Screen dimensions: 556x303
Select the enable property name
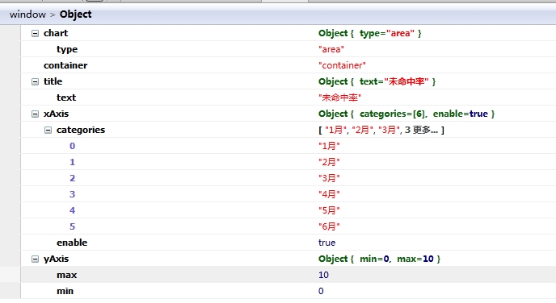(x=72, y=243)
